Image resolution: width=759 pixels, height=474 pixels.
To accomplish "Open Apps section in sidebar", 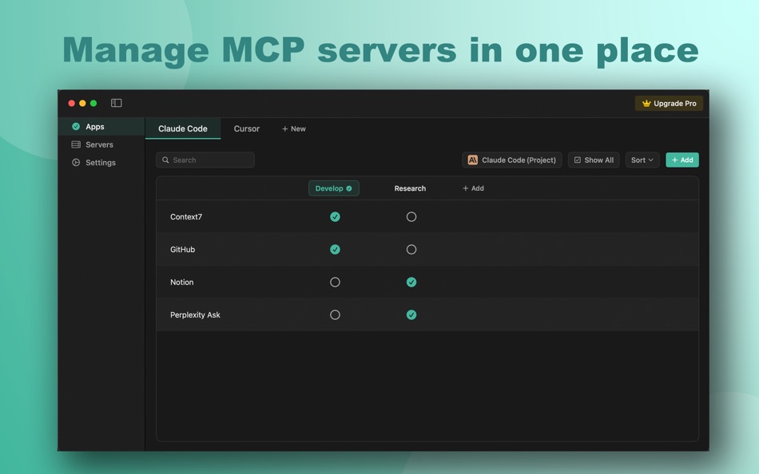I will [101, 127].
